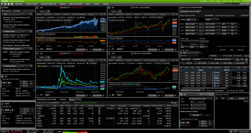Open list menu icon next to Symbol SPY
The image size is (251, 133).
click(x=198, y=20)
